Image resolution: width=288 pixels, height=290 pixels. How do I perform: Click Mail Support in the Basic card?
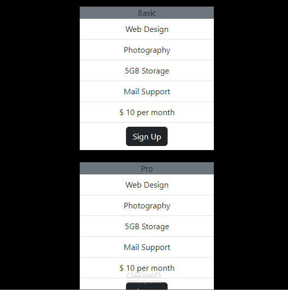tap(147, 91)
